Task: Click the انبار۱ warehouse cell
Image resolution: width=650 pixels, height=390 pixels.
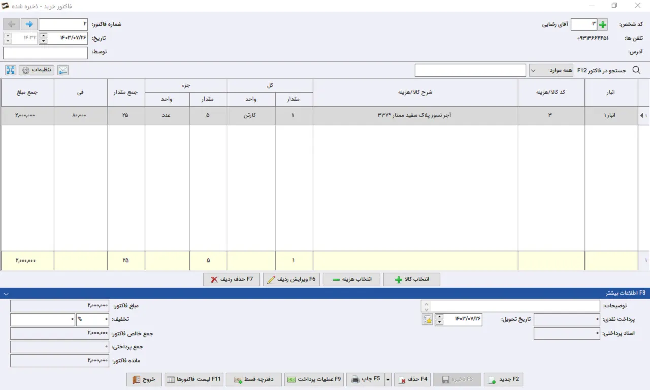Action: 611,116
